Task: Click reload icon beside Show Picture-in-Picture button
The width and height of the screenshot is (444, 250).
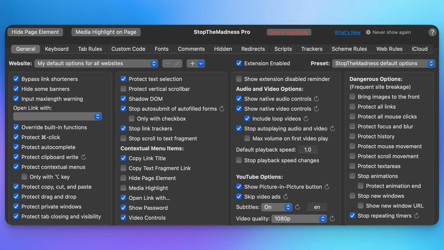Action: coord(327,187)
